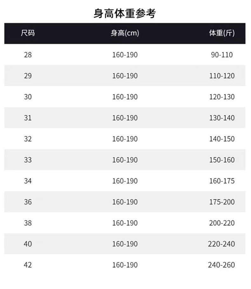Select the 130-140 weight cell
Screen dimensions: 251x289
pyautogui.click(x=222, y=118)
